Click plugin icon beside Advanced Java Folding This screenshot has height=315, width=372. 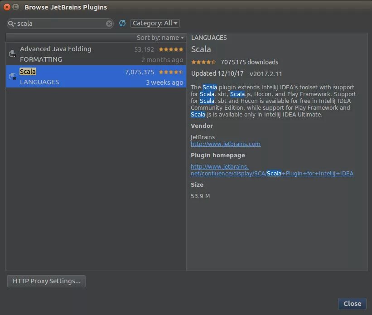point(12,53)
